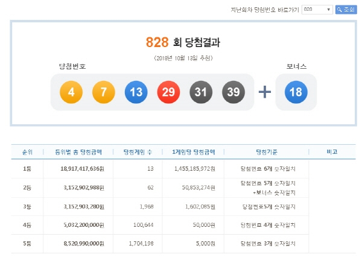Click the 당첨기준 column header
The width and height of the screenshot is (362, 260).
pyautogui.click(x=267, y=152)
